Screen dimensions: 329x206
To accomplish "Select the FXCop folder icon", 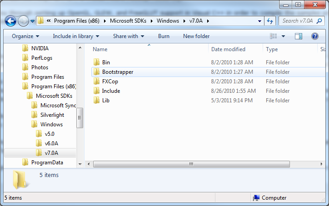I will (96, 81).
